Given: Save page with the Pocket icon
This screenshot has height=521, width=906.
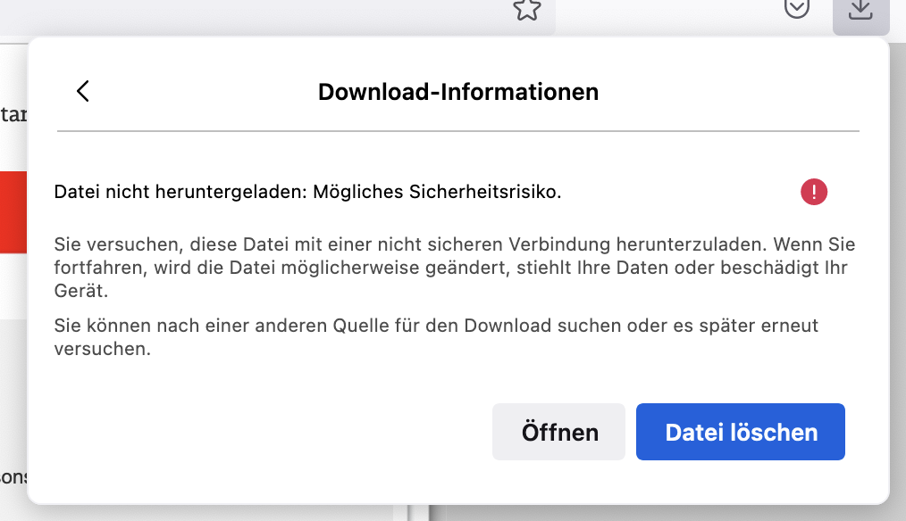Looking at the screenshot, I should [x=796, y=8].
